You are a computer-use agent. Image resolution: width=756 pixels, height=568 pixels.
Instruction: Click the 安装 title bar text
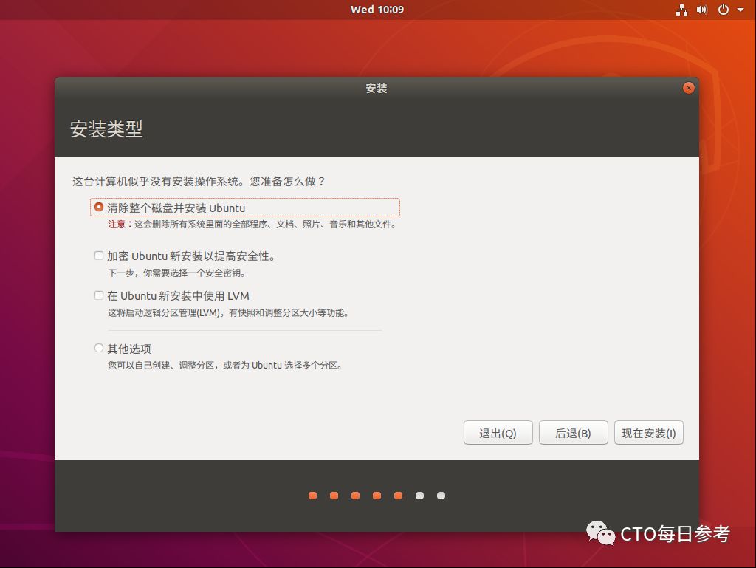[x=377, y=88]
